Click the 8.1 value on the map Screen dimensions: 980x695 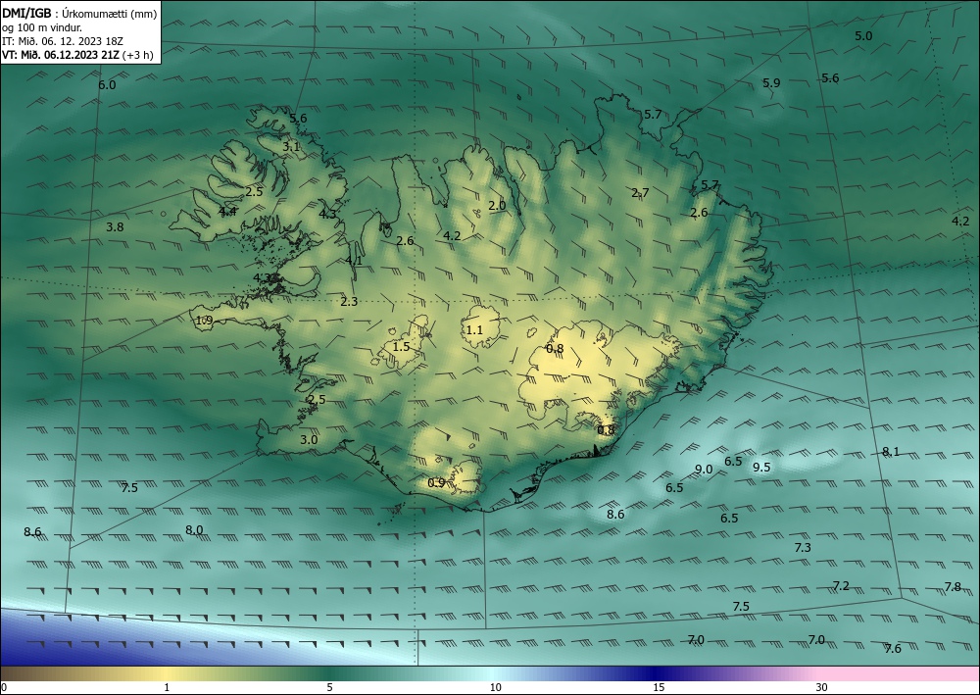click(891, 451)
